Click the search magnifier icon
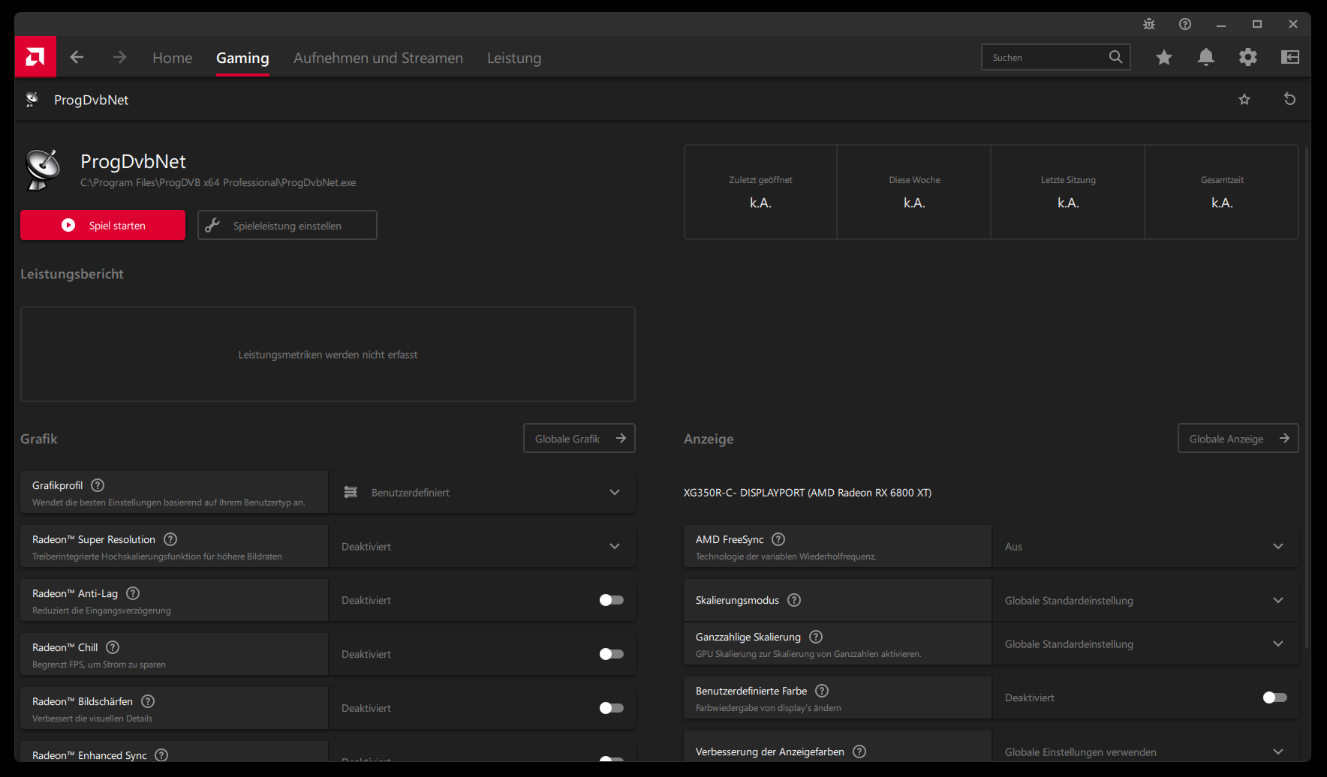Image resolution: width=1327 pixels, height=777 pixels. tap(1115, 57)
